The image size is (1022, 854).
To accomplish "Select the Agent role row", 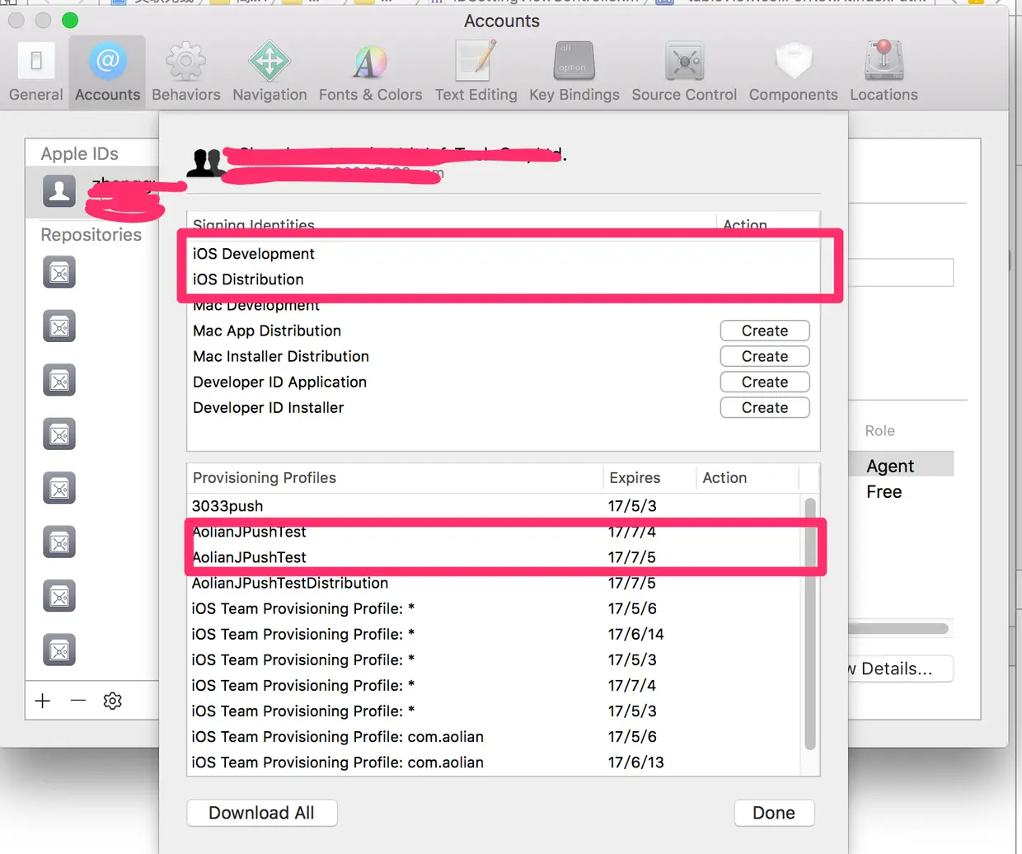I will 901,466.
